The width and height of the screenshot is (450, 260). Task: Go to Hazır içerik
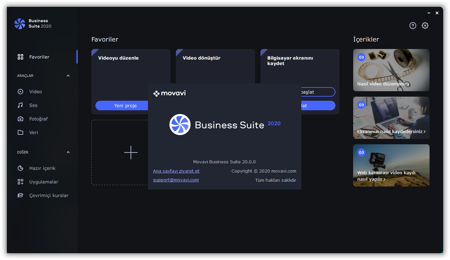tap(42, 168)
